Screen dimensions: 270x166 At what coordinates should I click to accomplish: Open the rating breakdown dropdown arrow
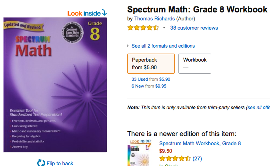[164, 28]
